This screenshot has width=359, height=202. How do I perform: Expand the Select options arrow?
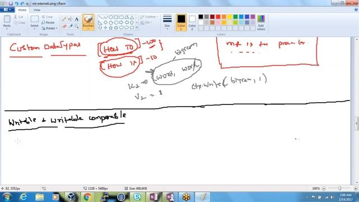(x=34, y=29)
